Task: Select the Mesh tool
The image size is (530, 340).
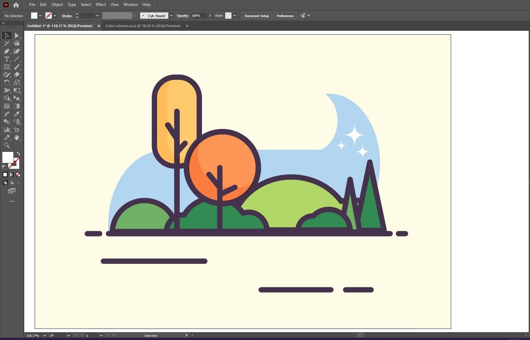Action: tap(7, 106)
